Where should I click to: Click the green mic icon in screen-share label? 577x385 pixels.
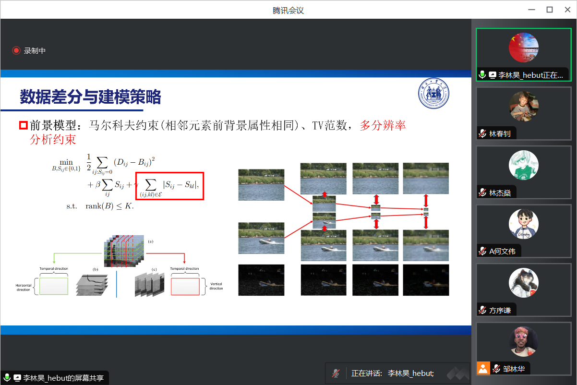7,378
